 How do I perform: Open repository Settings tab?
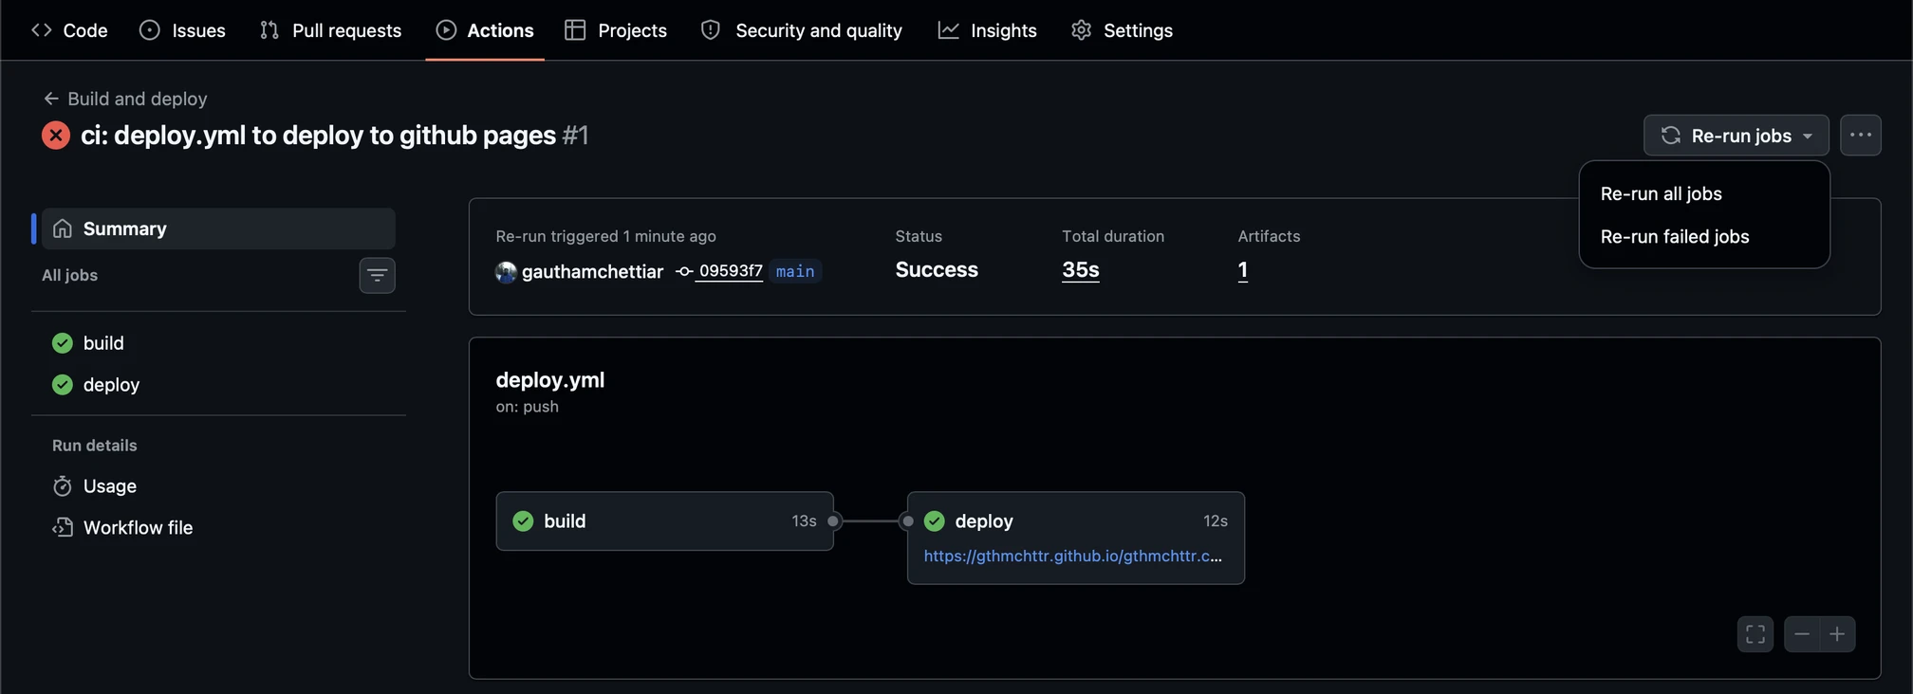coord(1122,30)
